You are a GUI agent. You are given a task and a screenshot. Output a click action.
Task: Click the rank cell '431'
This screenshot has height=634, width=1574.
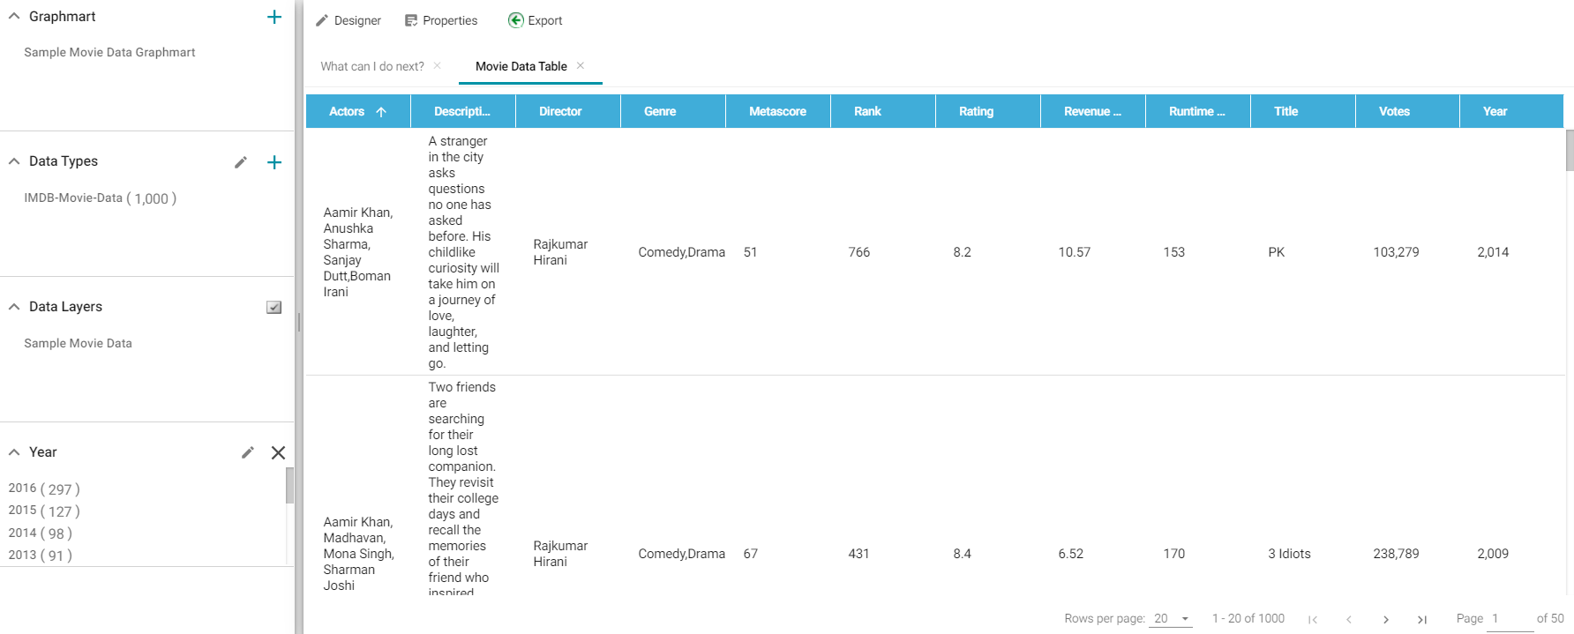858,554
